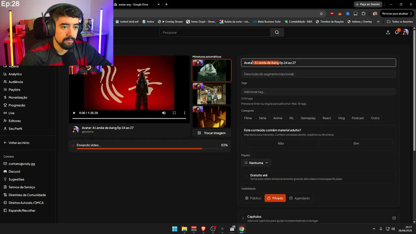Select Série category
Viewport: 416px width, 234px height.
coord(263,118)
